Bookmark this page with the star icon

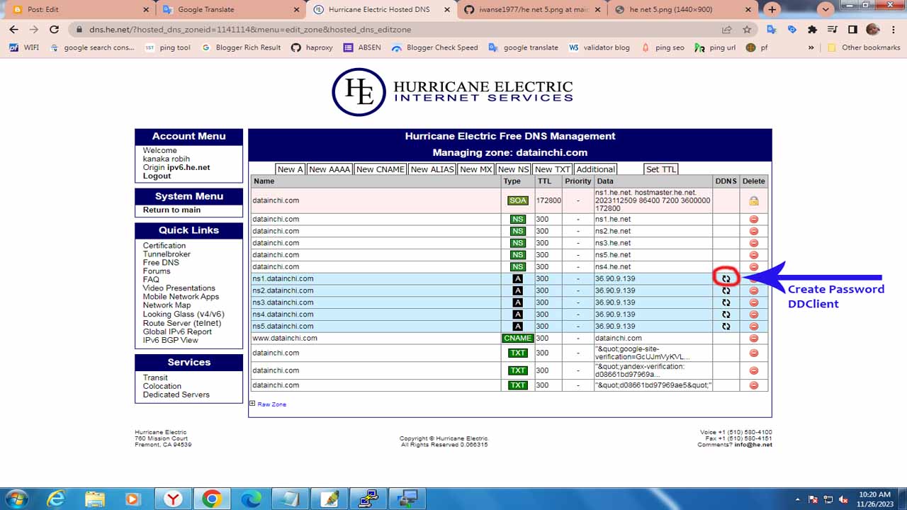coord(747,30)
